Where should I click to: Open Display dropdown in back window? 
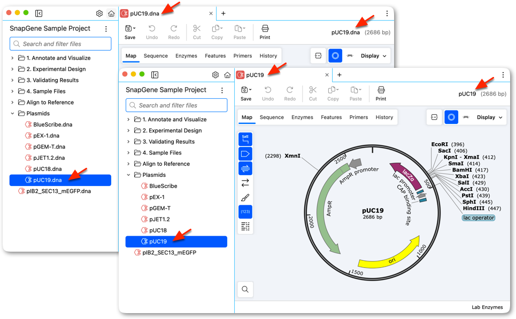click(x=374, y=56)
